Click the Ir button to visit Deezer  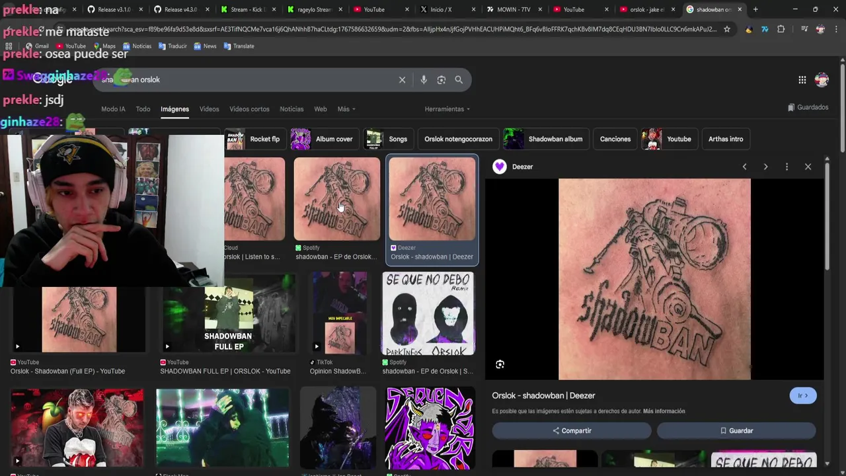click(x=803, y=395)
